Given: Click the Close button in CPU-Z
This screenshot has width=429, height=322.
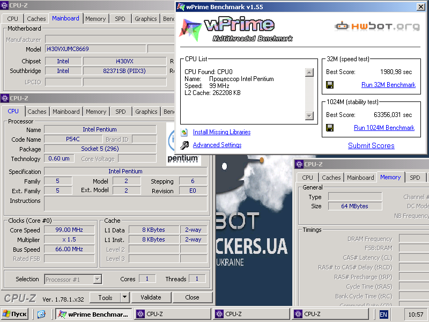Looking at the screenshot, I should coord(192,297).
